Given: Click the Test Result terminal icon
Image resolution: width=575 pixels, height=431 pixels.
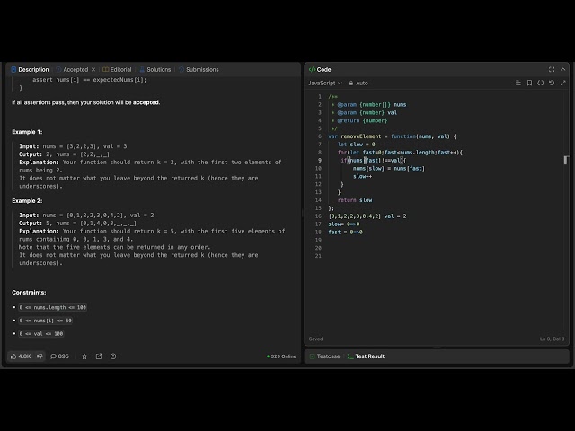Looking at the screenshot, I should (x=350, y=356).
